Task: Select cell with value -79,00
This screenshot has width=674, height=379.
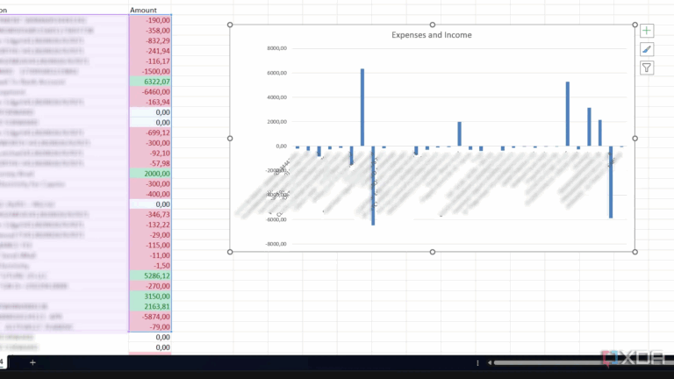Action: coord(150,327)
